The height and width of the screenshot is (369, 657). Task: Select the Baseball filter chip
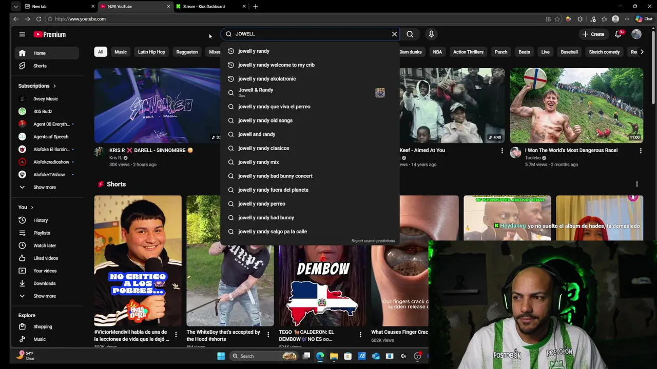569,52
